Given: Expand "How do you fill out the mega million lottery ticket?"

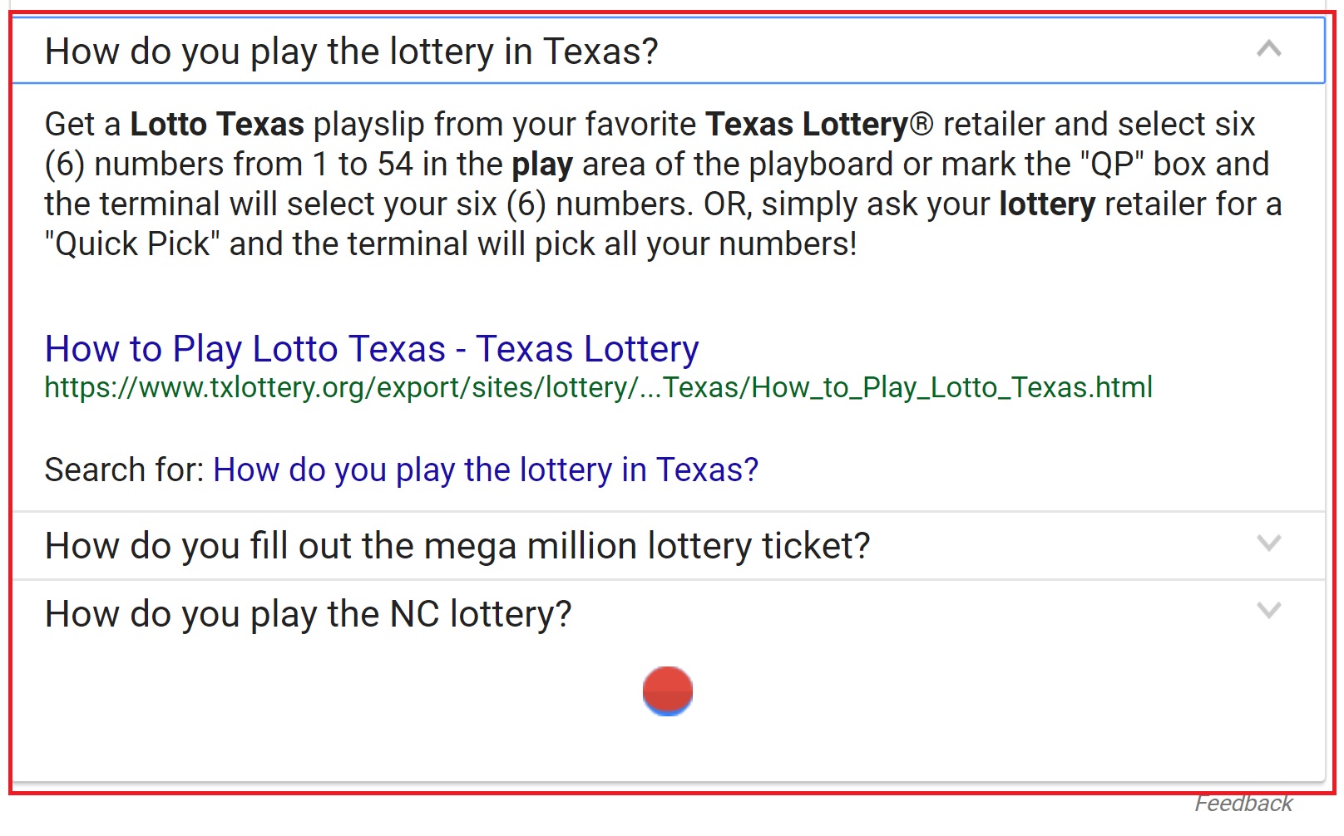Looking at the screenshot, I should [x=669, y=546].
